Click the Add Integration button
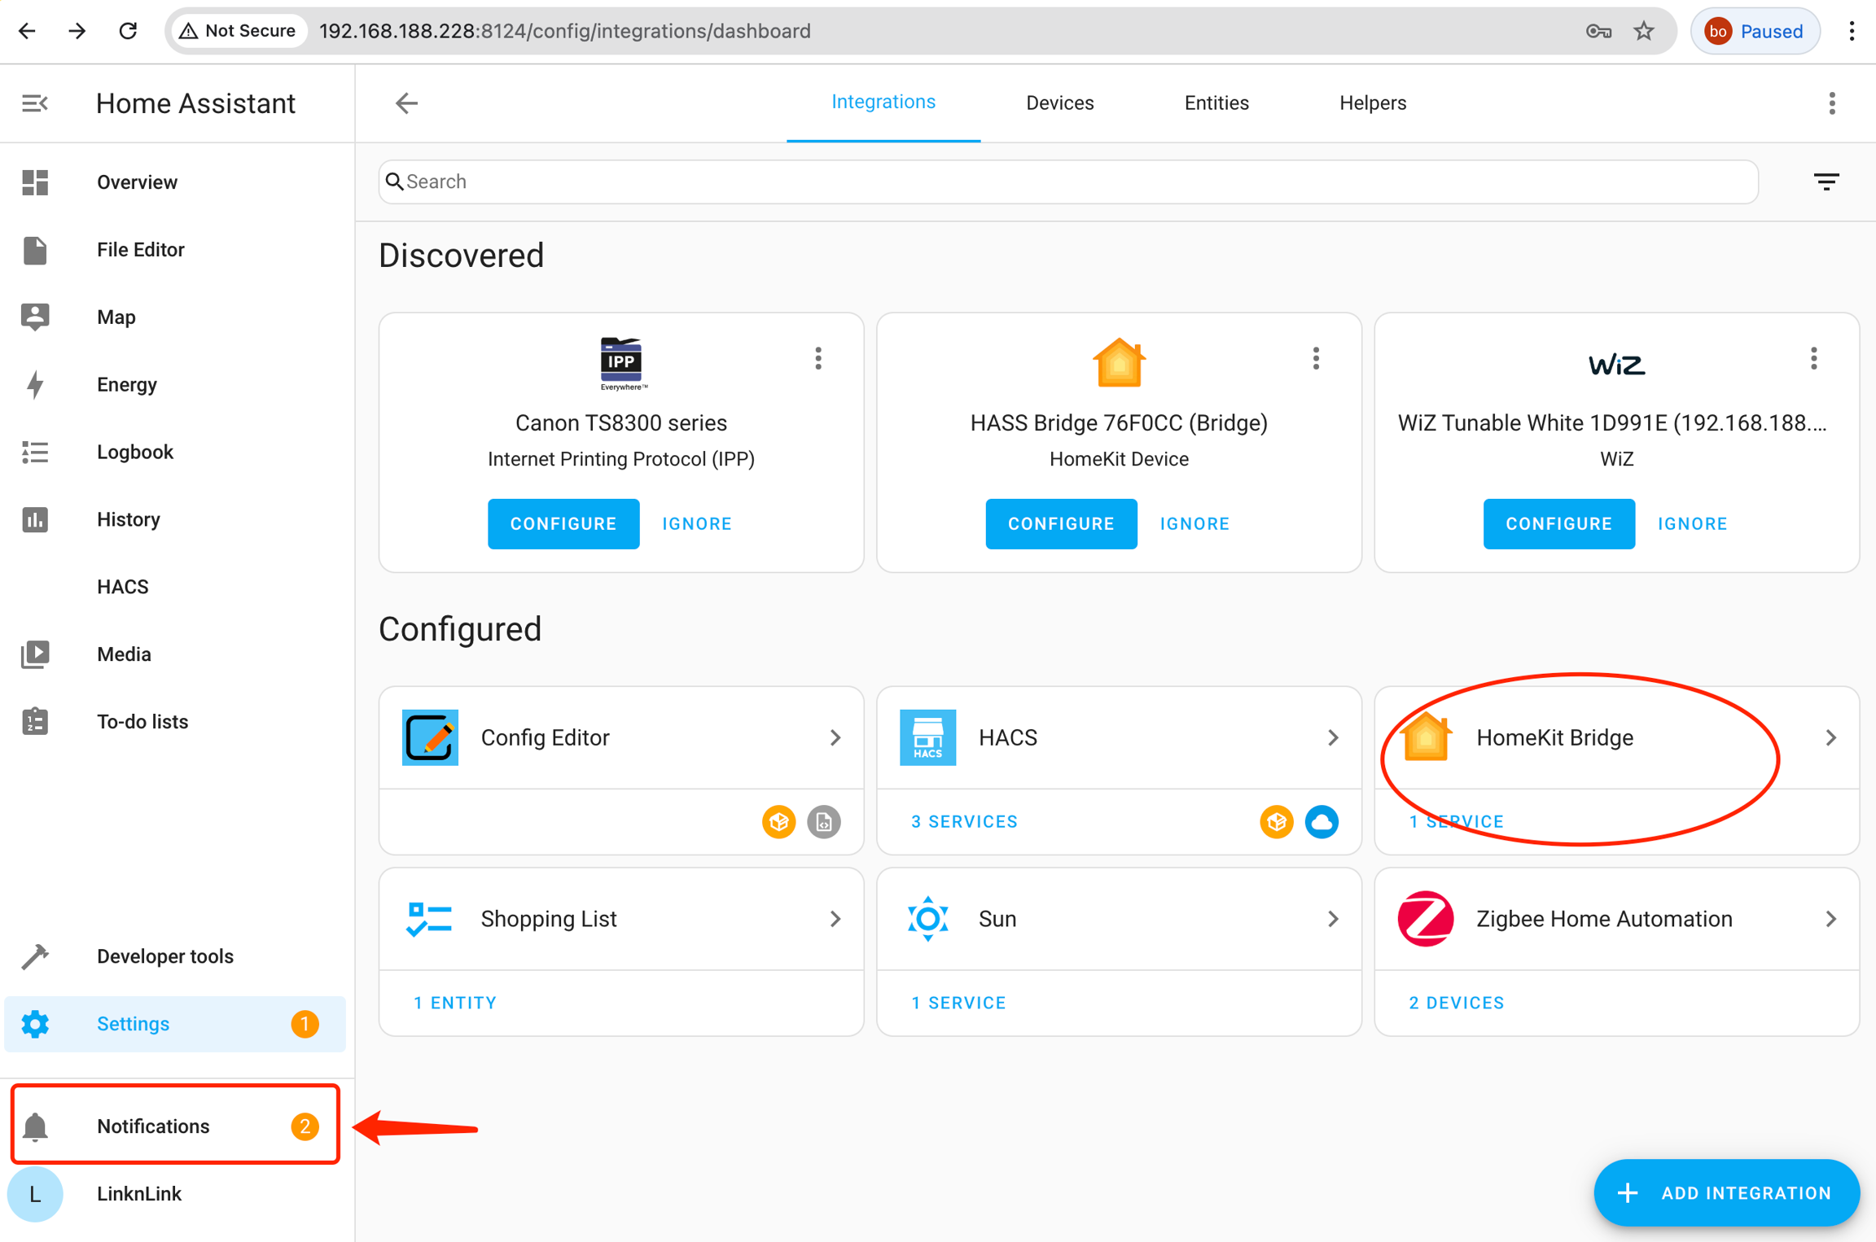1876x1242 pixels. [x=1726, y=1192]
